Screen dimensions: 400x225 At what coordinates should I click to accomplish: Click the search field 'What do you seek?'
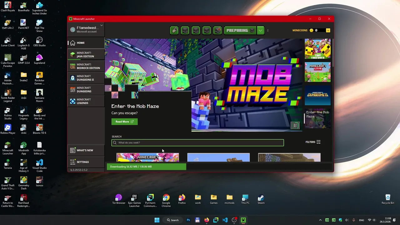pos(197,142)
